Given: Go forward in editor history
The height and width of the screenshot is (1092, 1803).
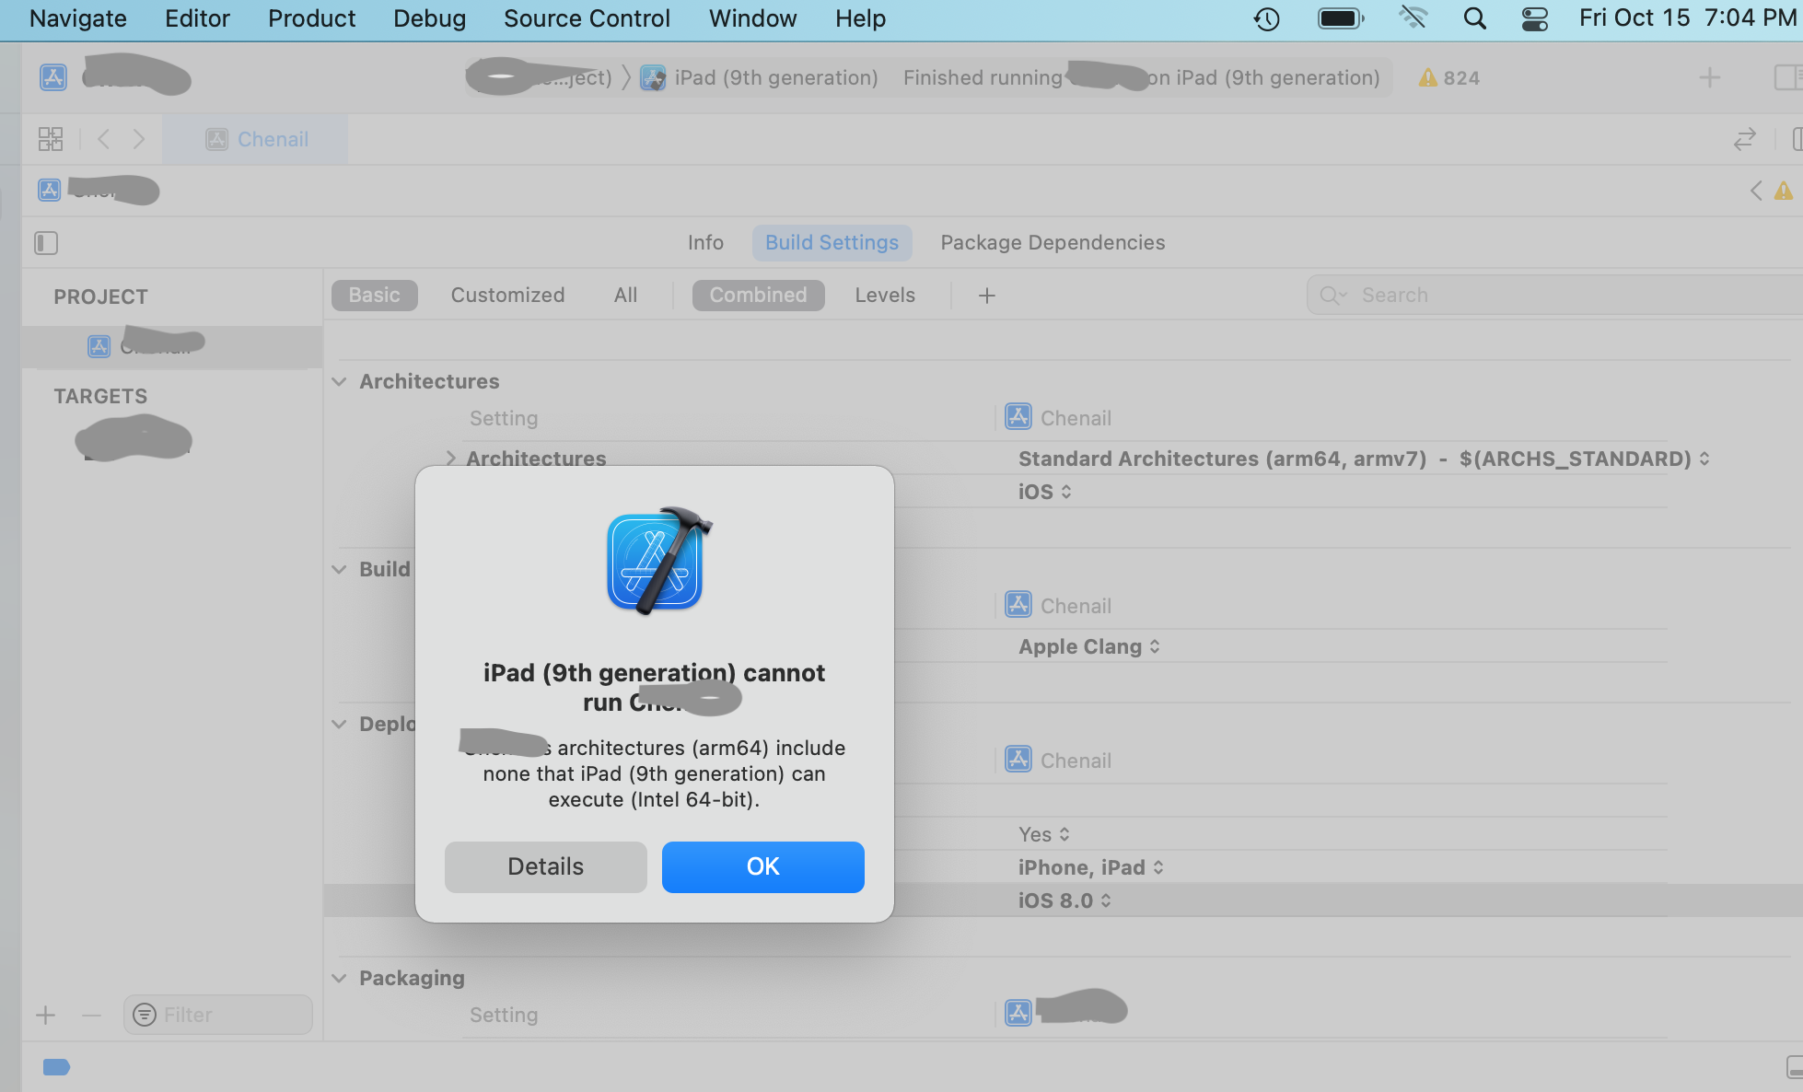Looking at the screenshot, I should click(x=138, y=139).
